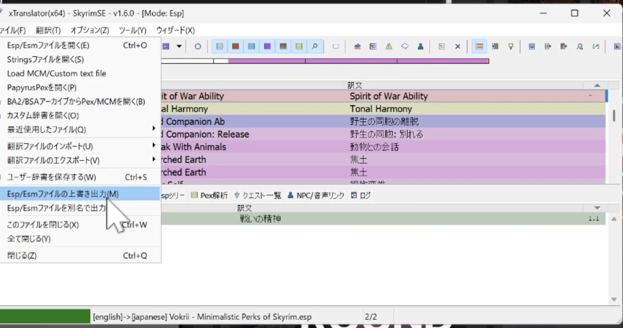
Task: Click the multicolor square filter icon
Action: [x=283, y=47]
